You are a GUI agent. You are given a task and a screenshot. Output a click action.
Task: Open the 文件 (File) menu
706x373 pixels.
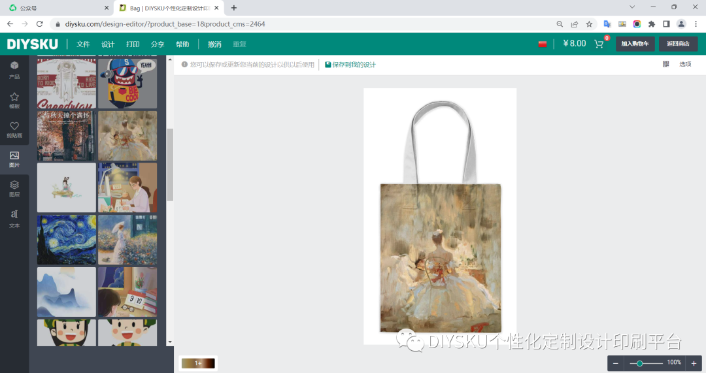pos(83,44)
